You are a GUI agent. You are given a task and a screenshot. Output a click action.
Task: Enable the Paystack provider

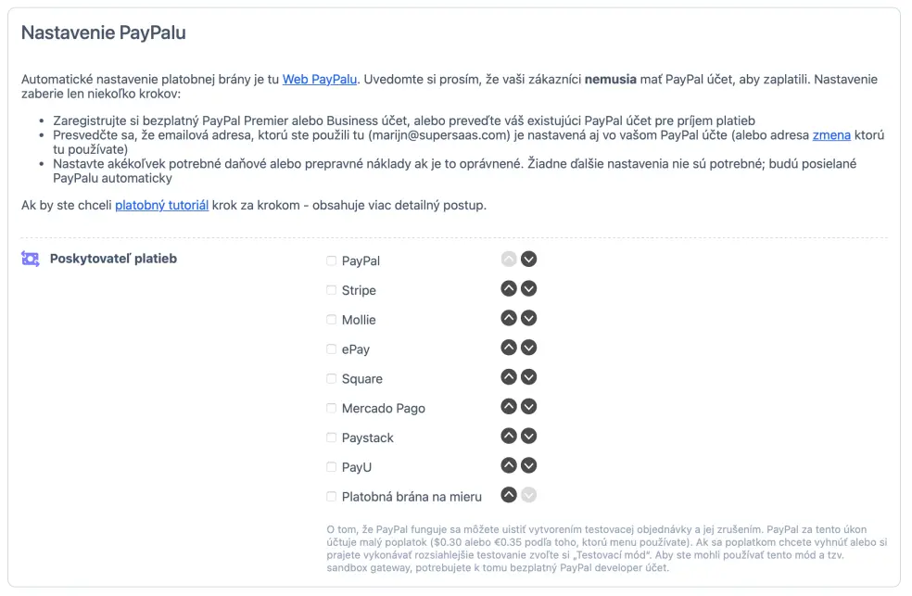tap(330, 437)
